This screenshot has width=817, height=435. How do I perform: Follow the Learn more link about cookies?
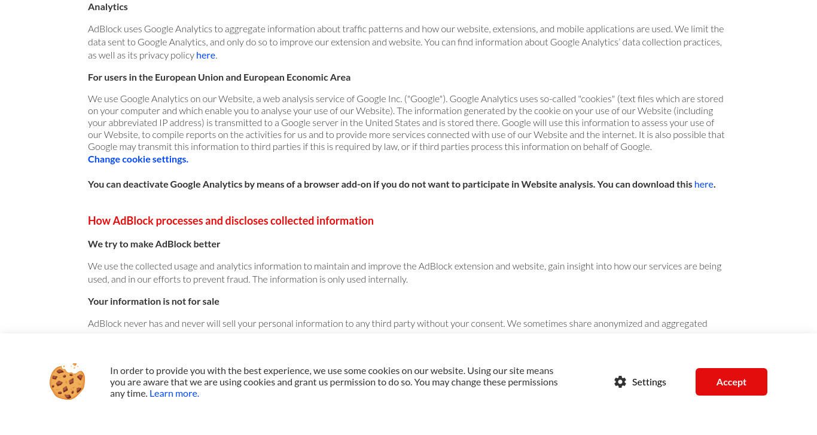coord(174,393)
